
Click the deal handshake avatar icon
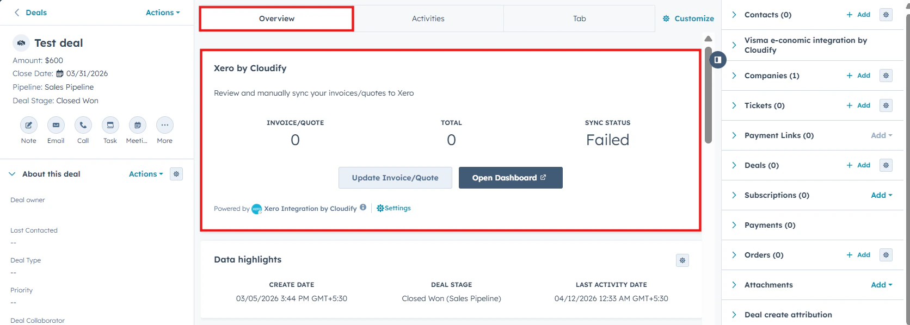(x=21, y=42)
